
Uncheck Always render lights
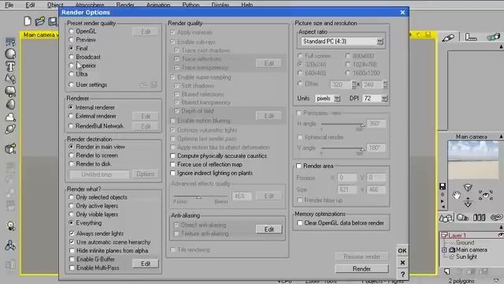72,234
